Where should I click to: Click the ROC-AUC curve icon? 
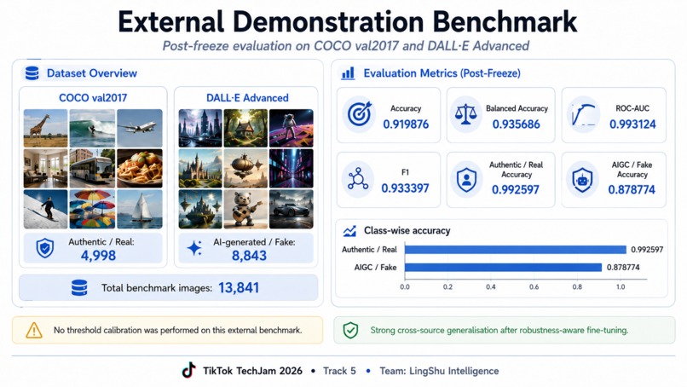pyautogui.click(x=583, y=115)
